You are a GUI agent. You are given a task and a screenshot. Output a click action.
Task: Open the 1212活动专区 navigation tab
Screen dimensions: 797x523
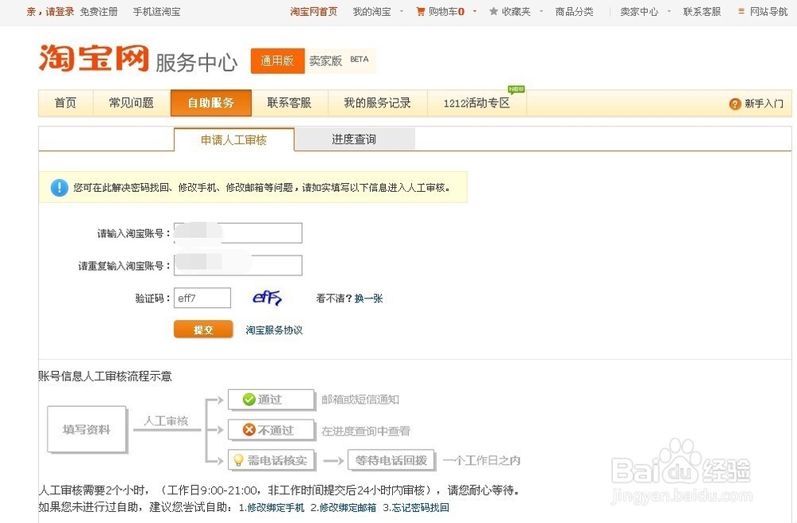[477, 103]
